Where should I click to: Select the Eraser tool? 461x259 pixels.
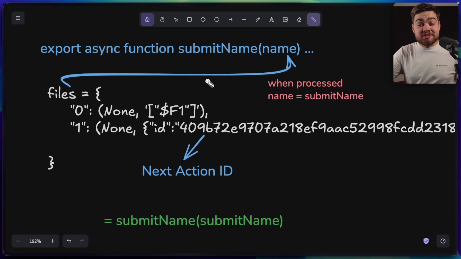(299, 19)
